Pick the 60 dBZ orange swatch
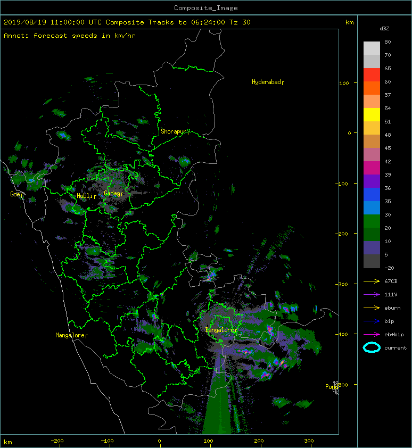 click(x=372, y=88)
